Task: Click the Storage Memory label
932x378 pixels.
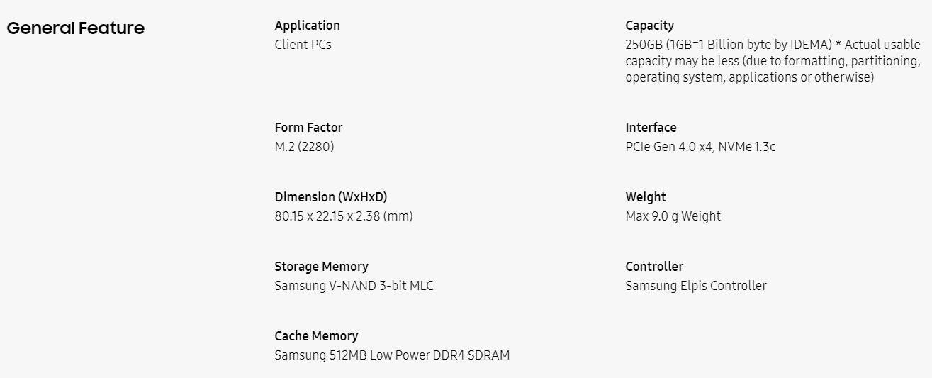Action: tap(321, 267)
